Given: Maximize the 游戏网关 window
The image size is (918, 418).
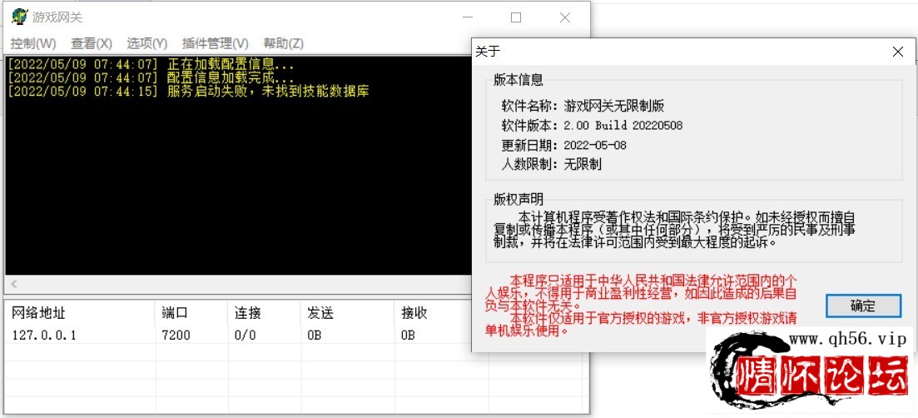Looking at the screenshot, I should (x=516, y=17).
